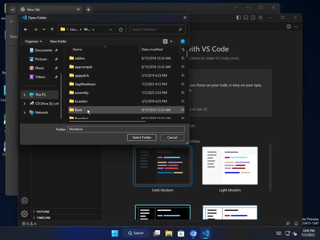This screenshot has width=320, height=240.
Task: Select the AppReadiness folder
Action: pyautogui.click(x=126, y=84)
